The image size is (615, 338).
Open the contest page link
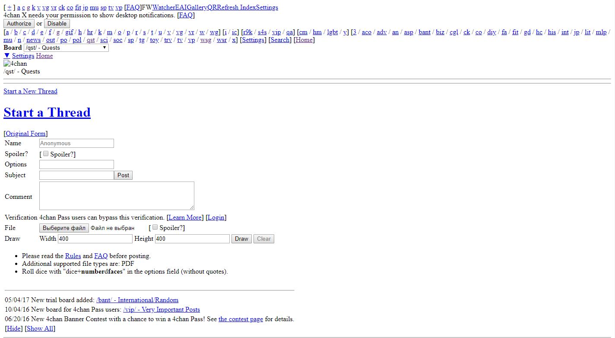click(x=241, y=319)
